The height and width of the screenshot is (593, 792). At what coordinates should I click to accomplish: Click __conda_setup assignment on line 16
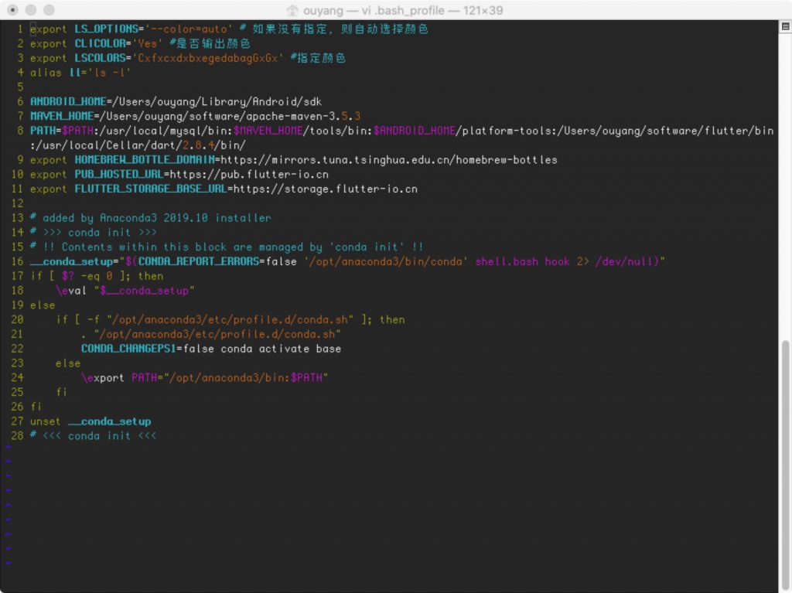pyautogui.click(x=71, y=261)
